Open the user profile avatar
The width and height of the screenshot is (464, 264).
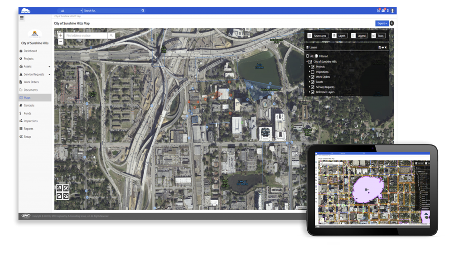point(392,10)
